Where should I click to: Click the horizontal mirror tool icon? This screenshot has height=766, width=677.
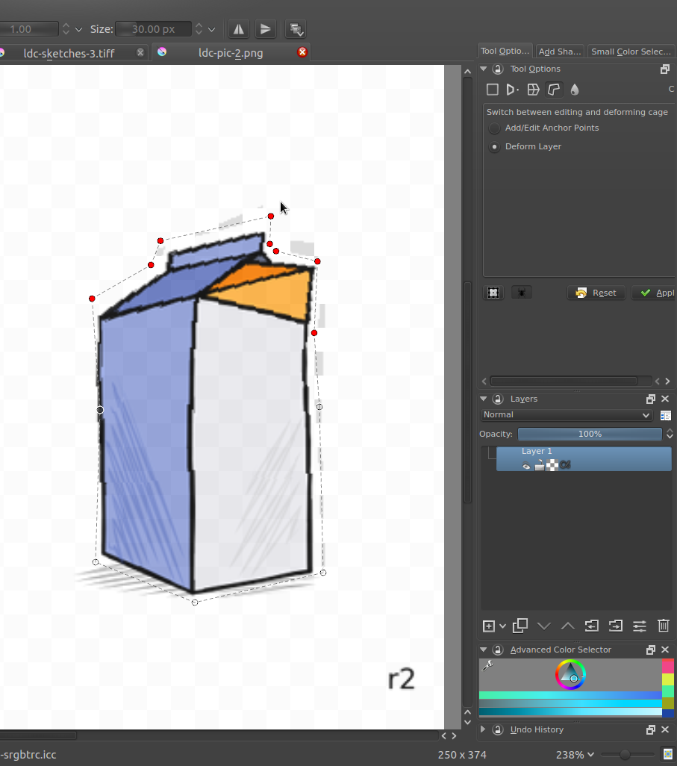(238, 29)
